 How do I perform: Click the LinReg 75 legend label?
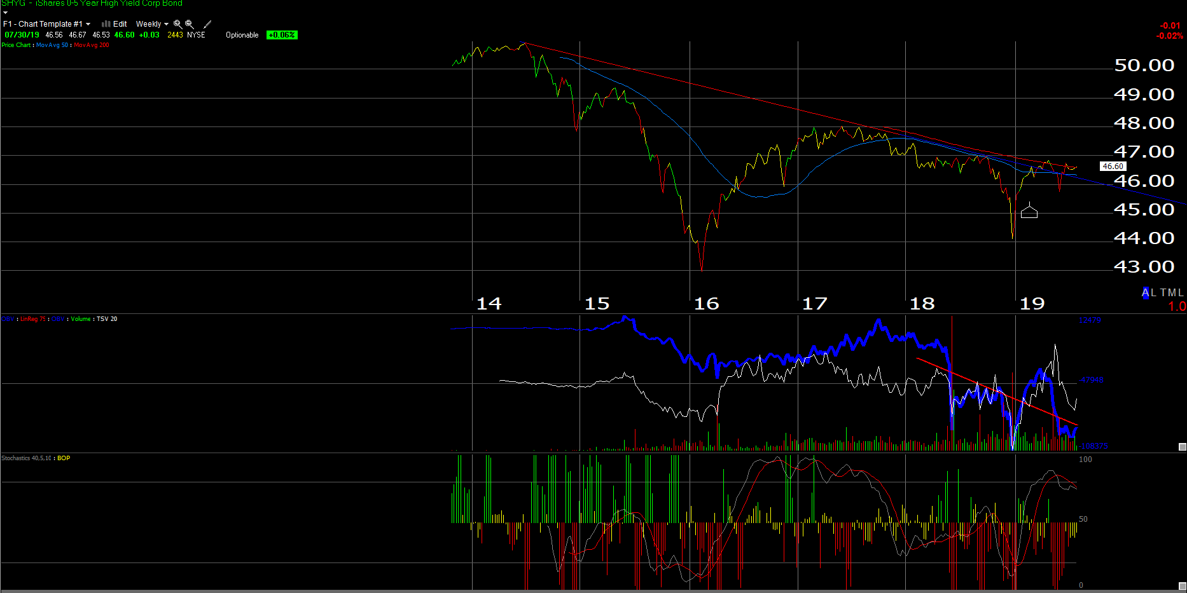pyautogui.click(x=33, y=319)
